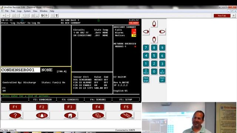Open the System menu
The height and width of the screenshot is (133, 237).
[27, 11]
